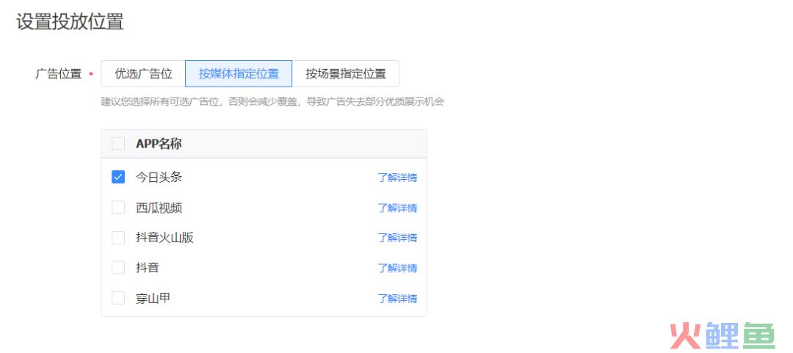Image resolution: width=793 pixels, height=353 pixels.
Task: Check the 穿山甲 checkbox
Action: click(x=117, y=298)
